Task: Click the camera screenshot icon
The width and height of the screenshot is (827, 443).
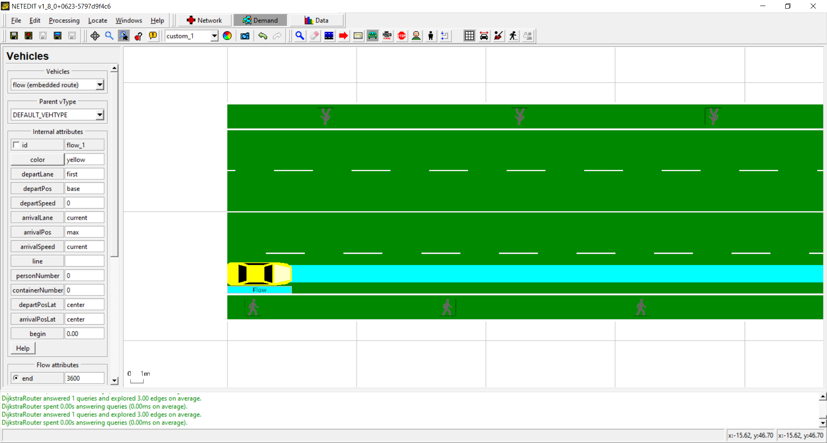Action: (x=245, y=36)
